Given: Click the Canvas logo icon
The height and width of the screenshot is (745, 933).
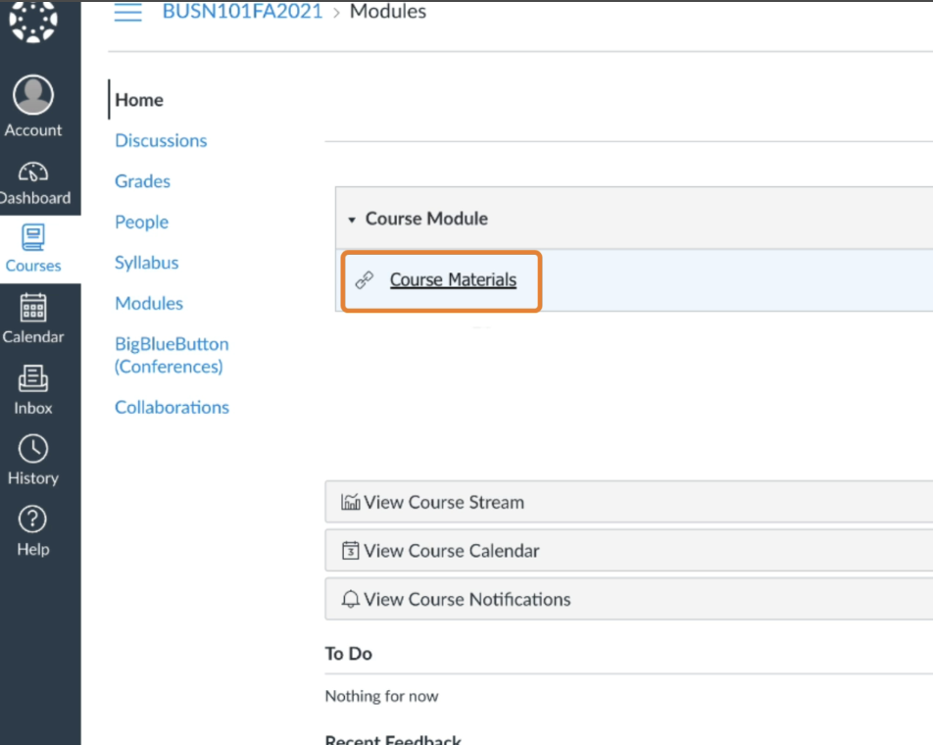Looking at the screenshot, I should 33,22.
